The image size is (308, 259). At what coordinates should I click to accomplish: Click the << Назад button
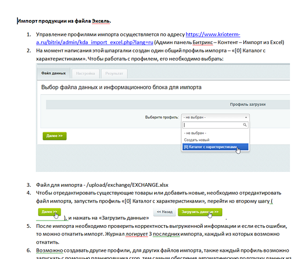[165, 212]
